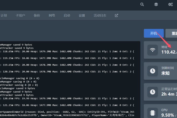Open admin settings gears icon

pyautogui.click(x=170, y=4)
